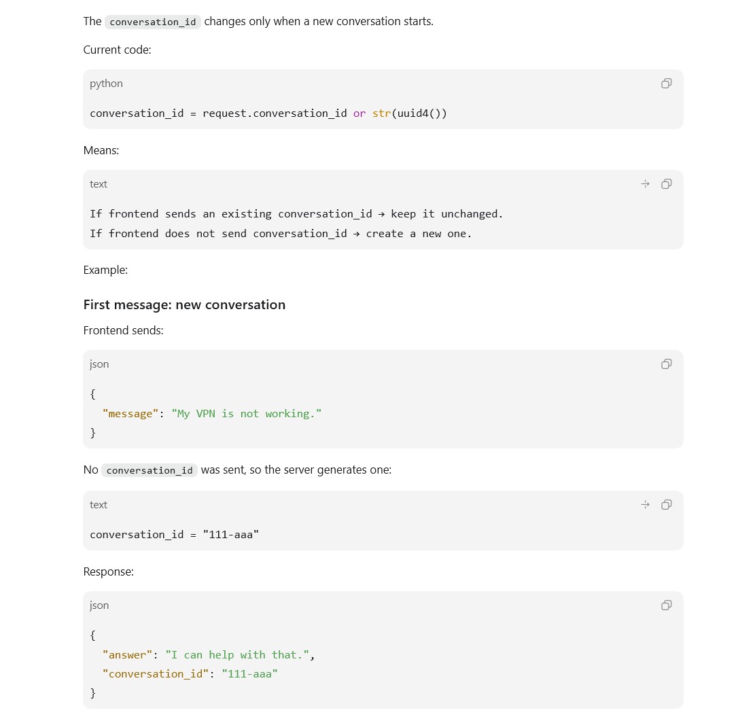Copy the 'conversation_id = "111-aaa"' text block

pos(666,505)
